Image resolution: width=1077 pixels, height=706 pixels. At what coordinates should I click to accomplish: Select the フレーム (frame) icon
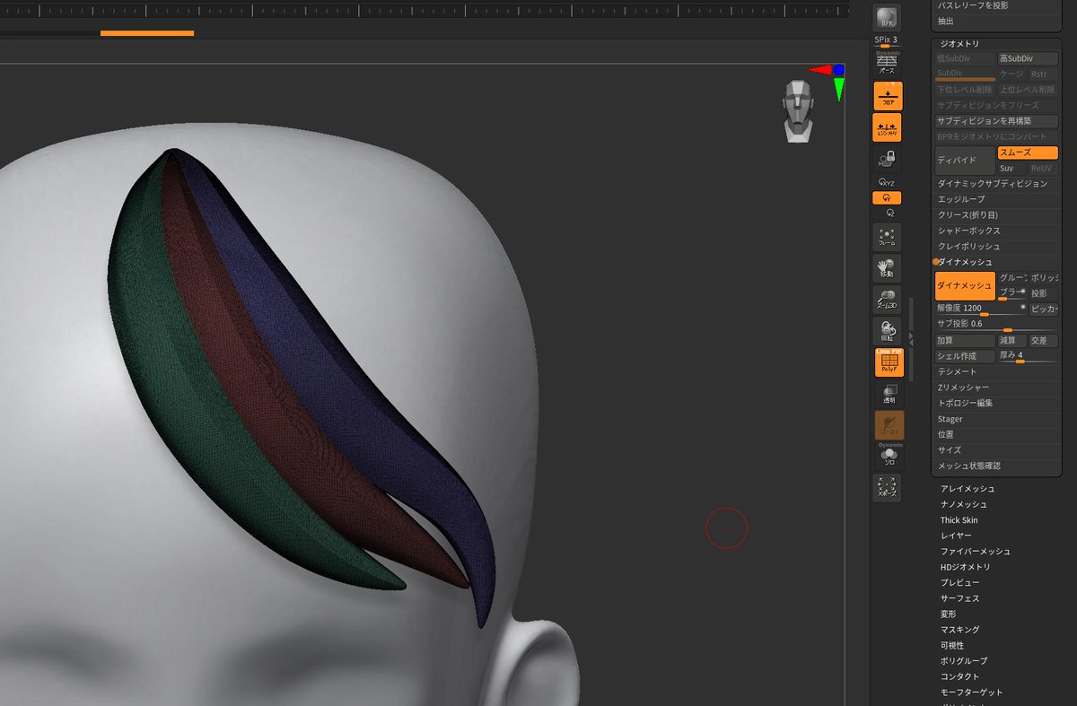coord(886,236)
